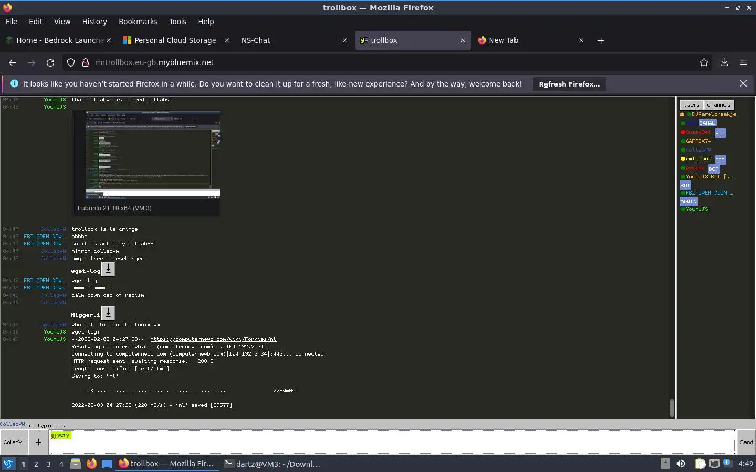The height and width of the screenshot is (472, 756).
Task: Click the Refresh Firefox… button
Action: coord(569,84)
